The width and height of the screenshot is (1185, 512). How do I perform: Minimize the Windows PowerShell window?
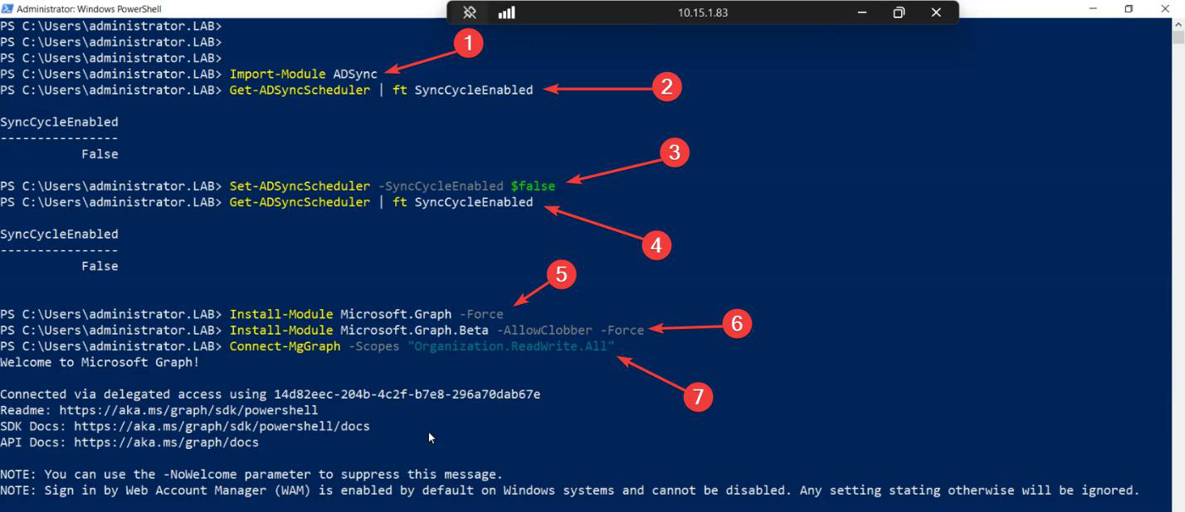(1091, 8)
